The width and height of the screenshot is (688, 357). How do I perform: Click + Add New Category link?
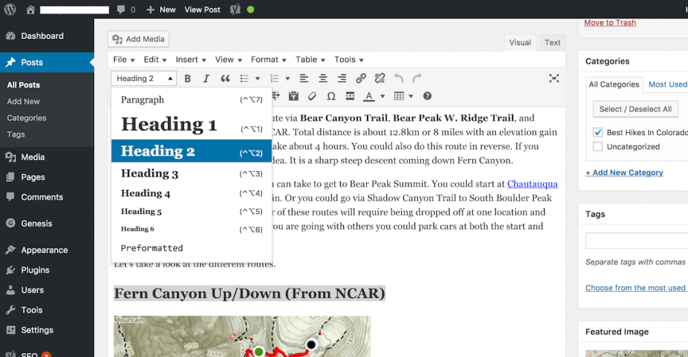624,172
